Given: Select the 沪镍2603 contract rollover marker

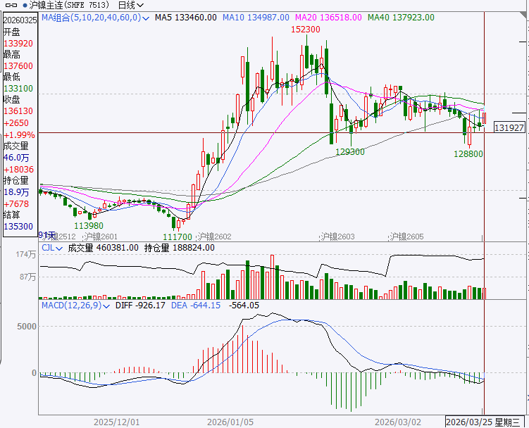Looking at the screenshot, I should coord(336,237).
